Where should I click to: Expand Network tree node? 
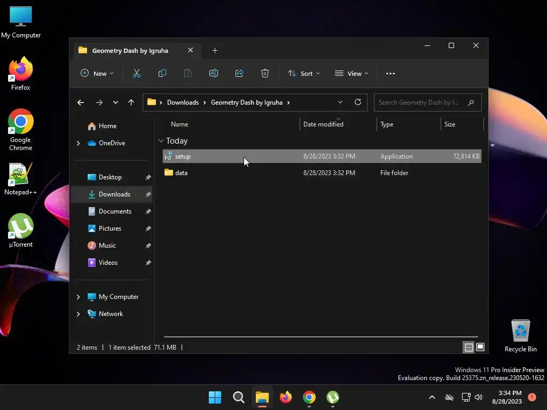pyautogui.click(x=79, y=314)
